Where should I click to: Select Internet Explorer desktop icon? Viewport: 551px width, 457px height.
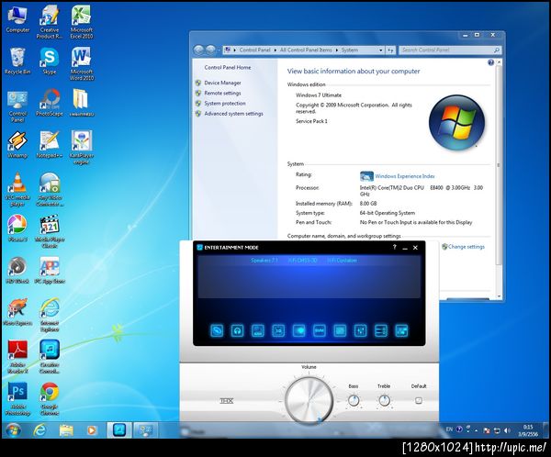point(50,315)
